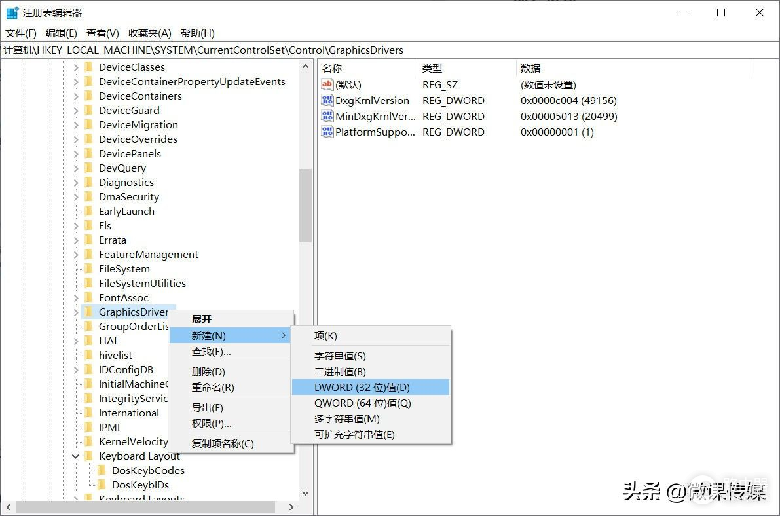
Task: Click the Registry Editor app icon in title bar
Action: [12, 12]
